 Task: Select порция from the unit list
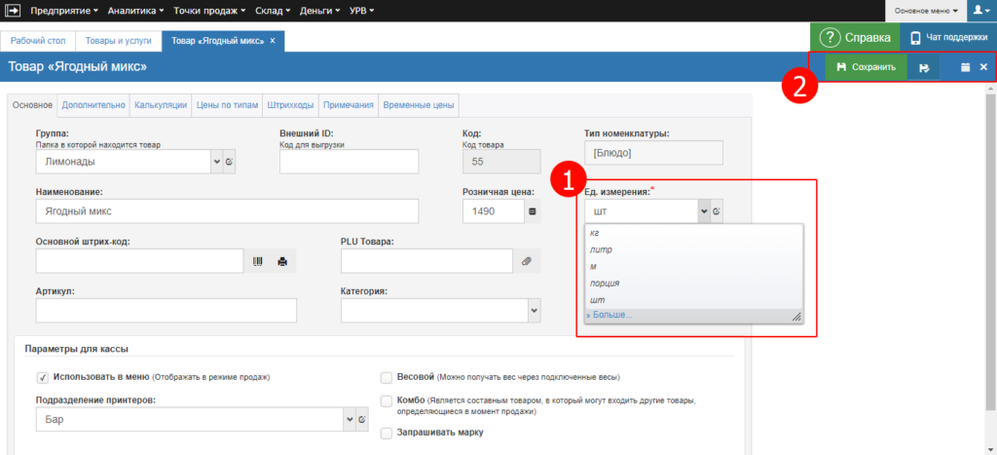click(606, 284)
